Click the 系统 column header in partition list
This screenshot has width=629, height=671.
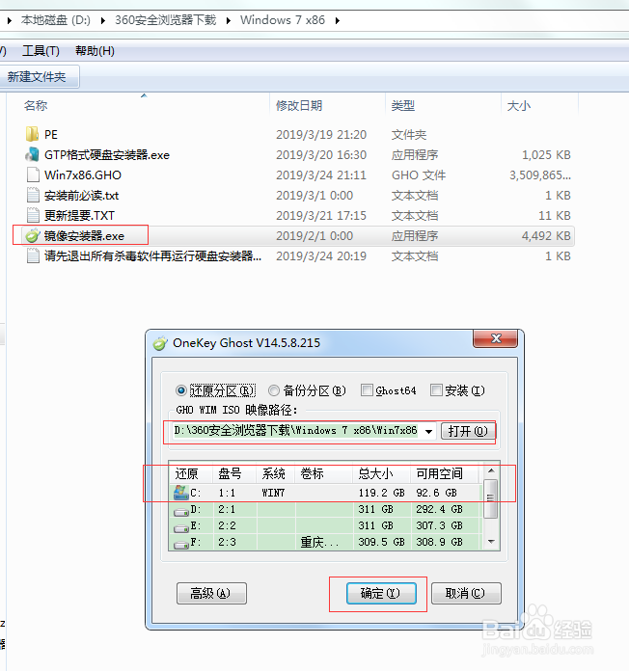(x=276, y=473)
